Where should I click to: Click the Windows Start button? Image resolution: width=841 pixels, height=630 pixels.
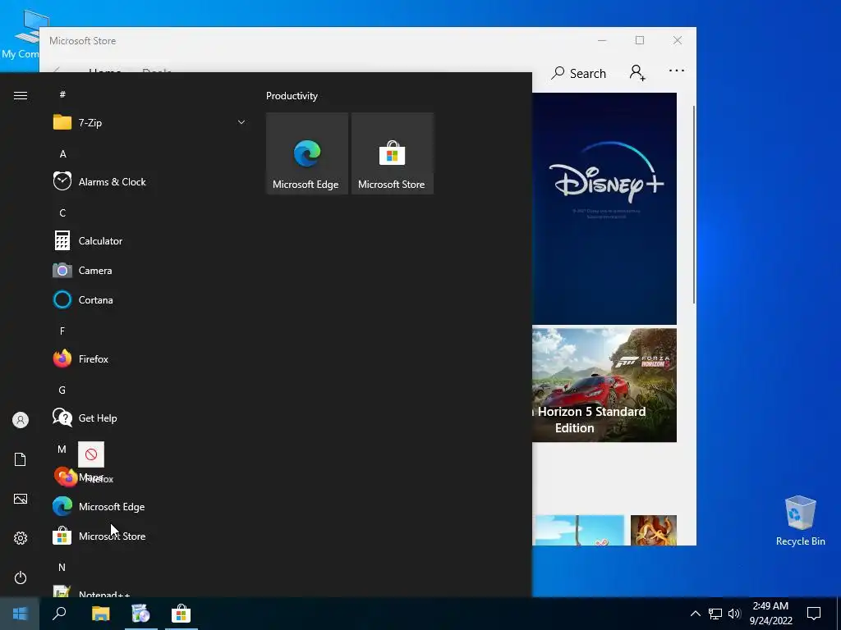click(20, 614)
